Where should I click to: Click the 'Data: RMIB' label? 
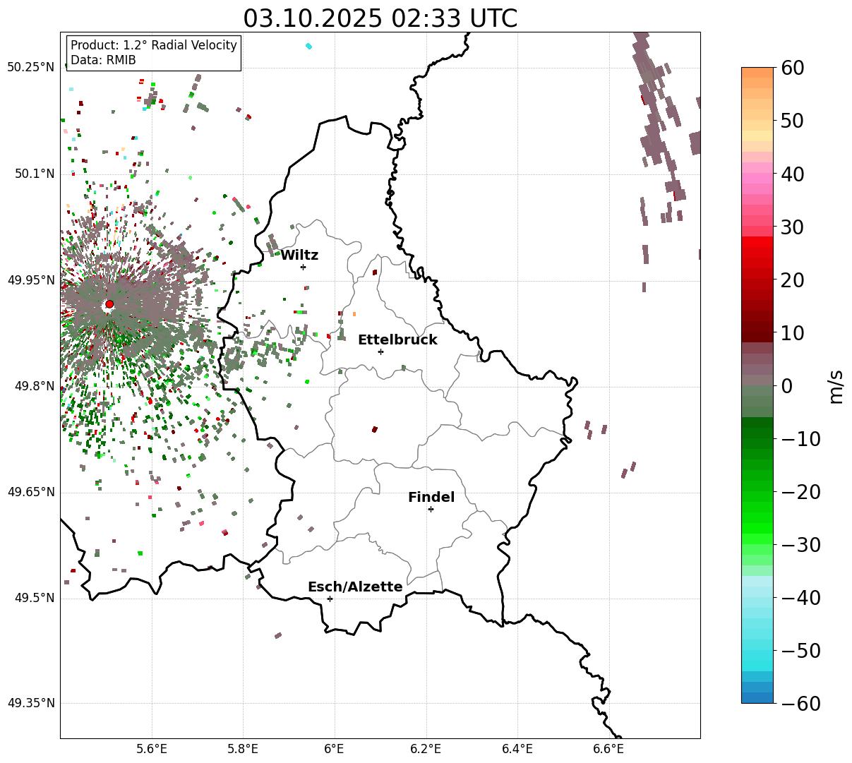tap(103, 60)
